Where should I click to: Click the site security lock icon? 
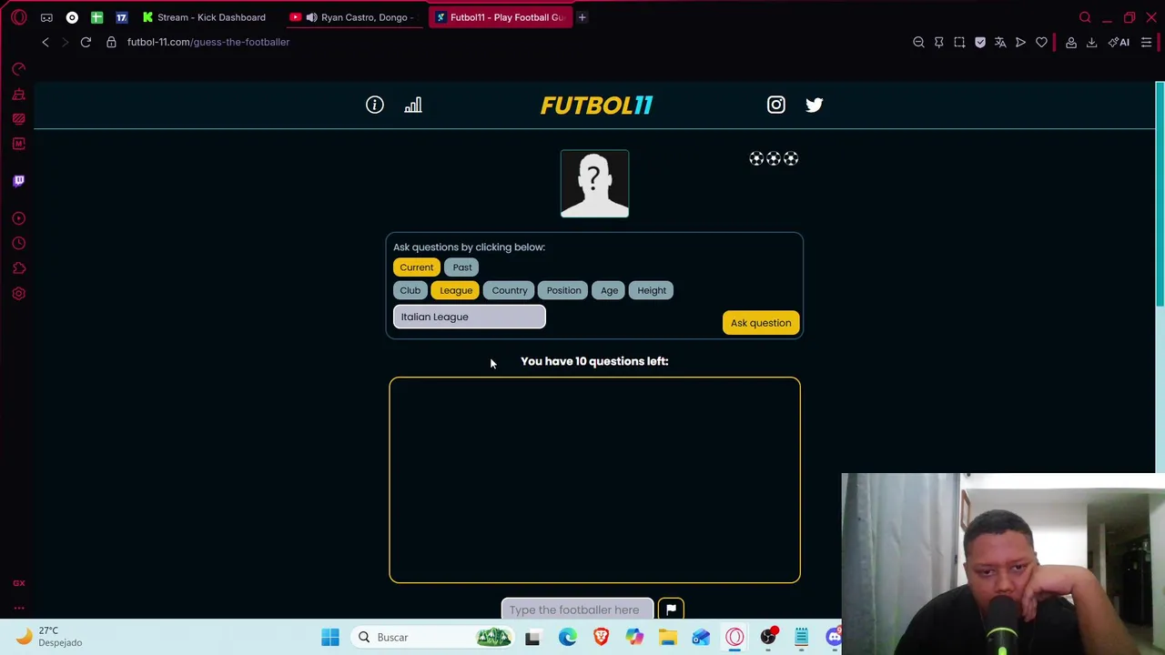(x=111, y=42)
